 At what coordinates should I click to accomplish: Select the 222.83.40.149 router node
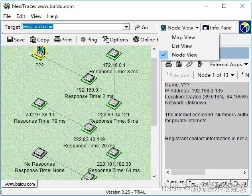[x=89, y=128]
